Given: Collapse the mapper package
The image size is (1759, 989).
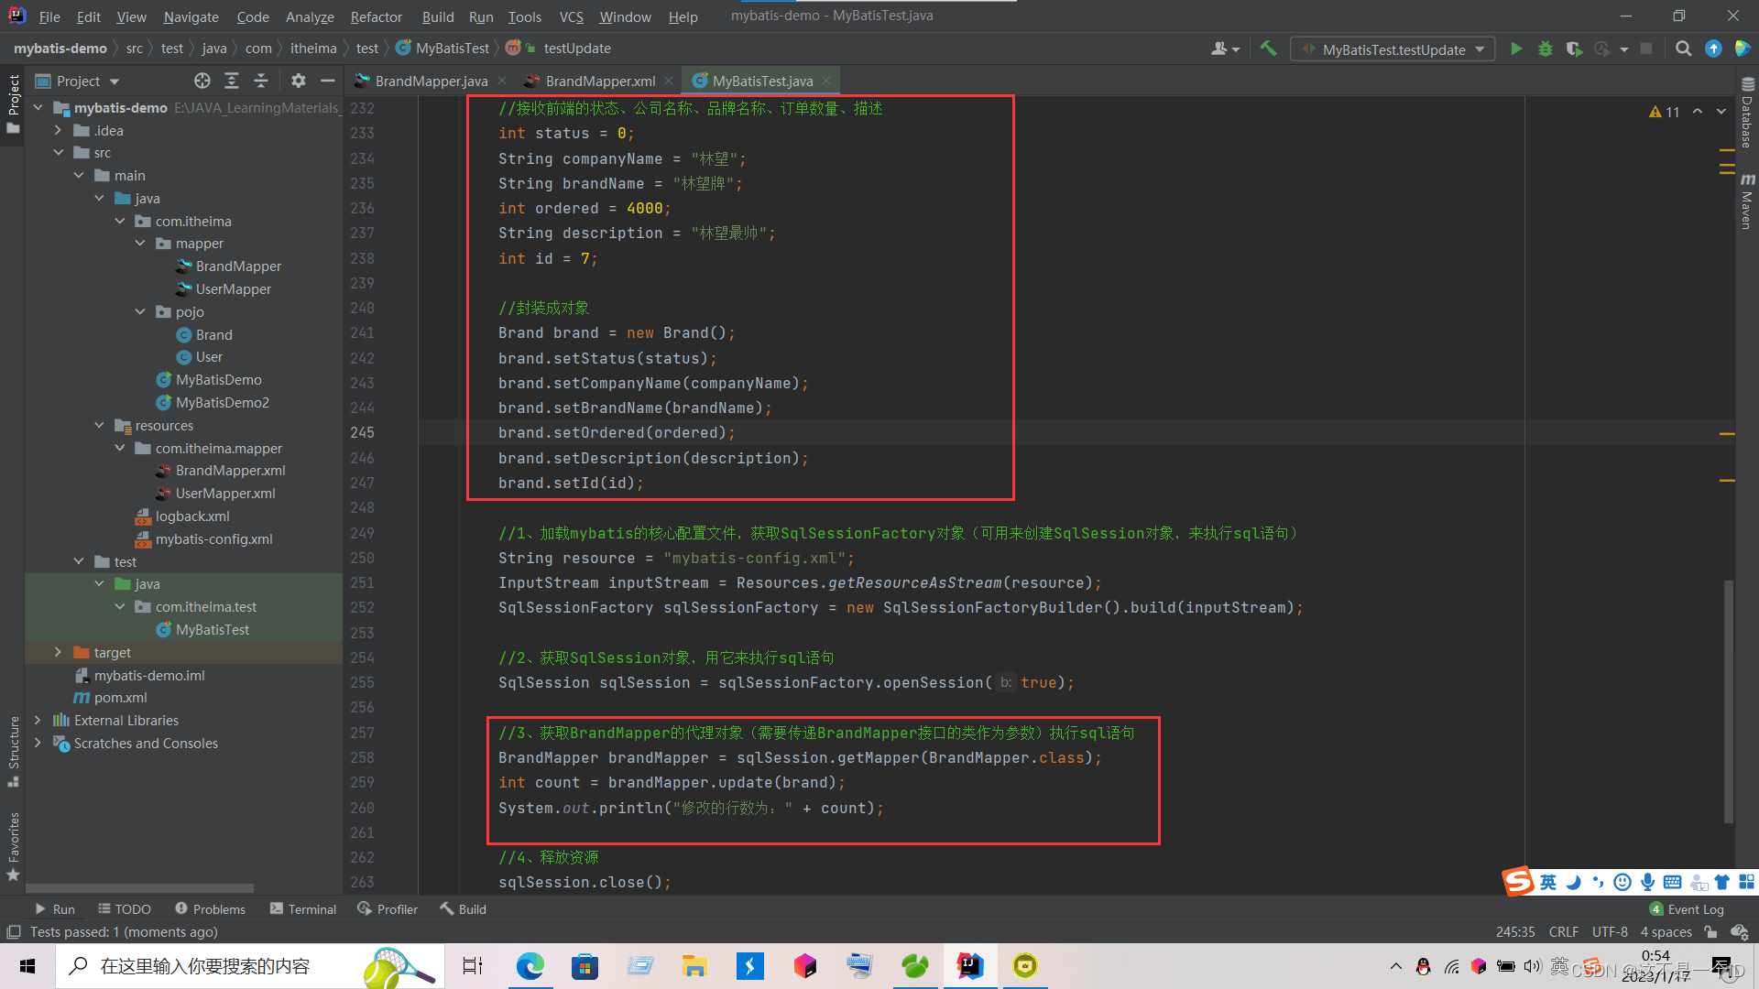Looking at the screenshot, I should 140,244.
